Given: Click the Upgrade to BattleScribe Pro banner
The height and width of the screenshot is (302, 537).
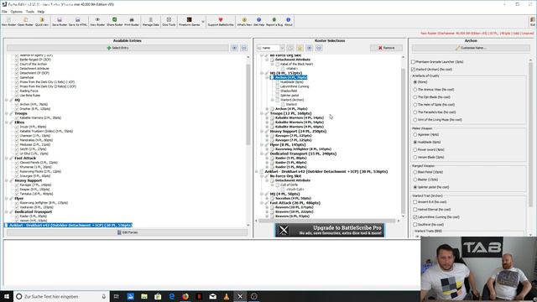Looking at the screenshot, I should (x=330, y=230).
